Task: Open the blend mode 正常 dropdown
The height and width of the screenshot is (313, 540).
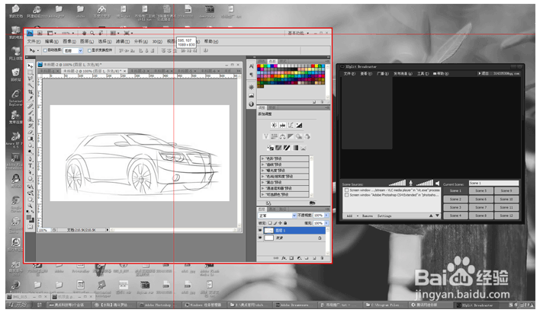Action: click(277, 216)
